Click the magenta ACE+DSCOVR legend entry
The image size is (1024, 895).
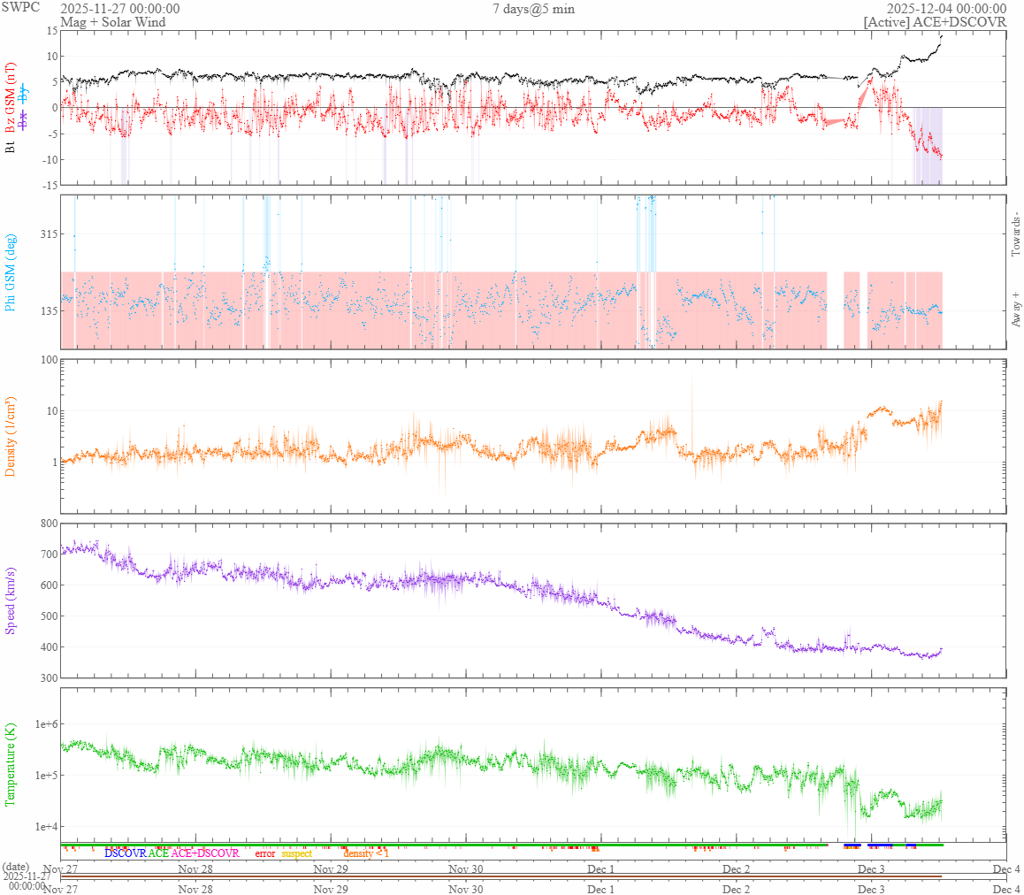pos(205,853)
